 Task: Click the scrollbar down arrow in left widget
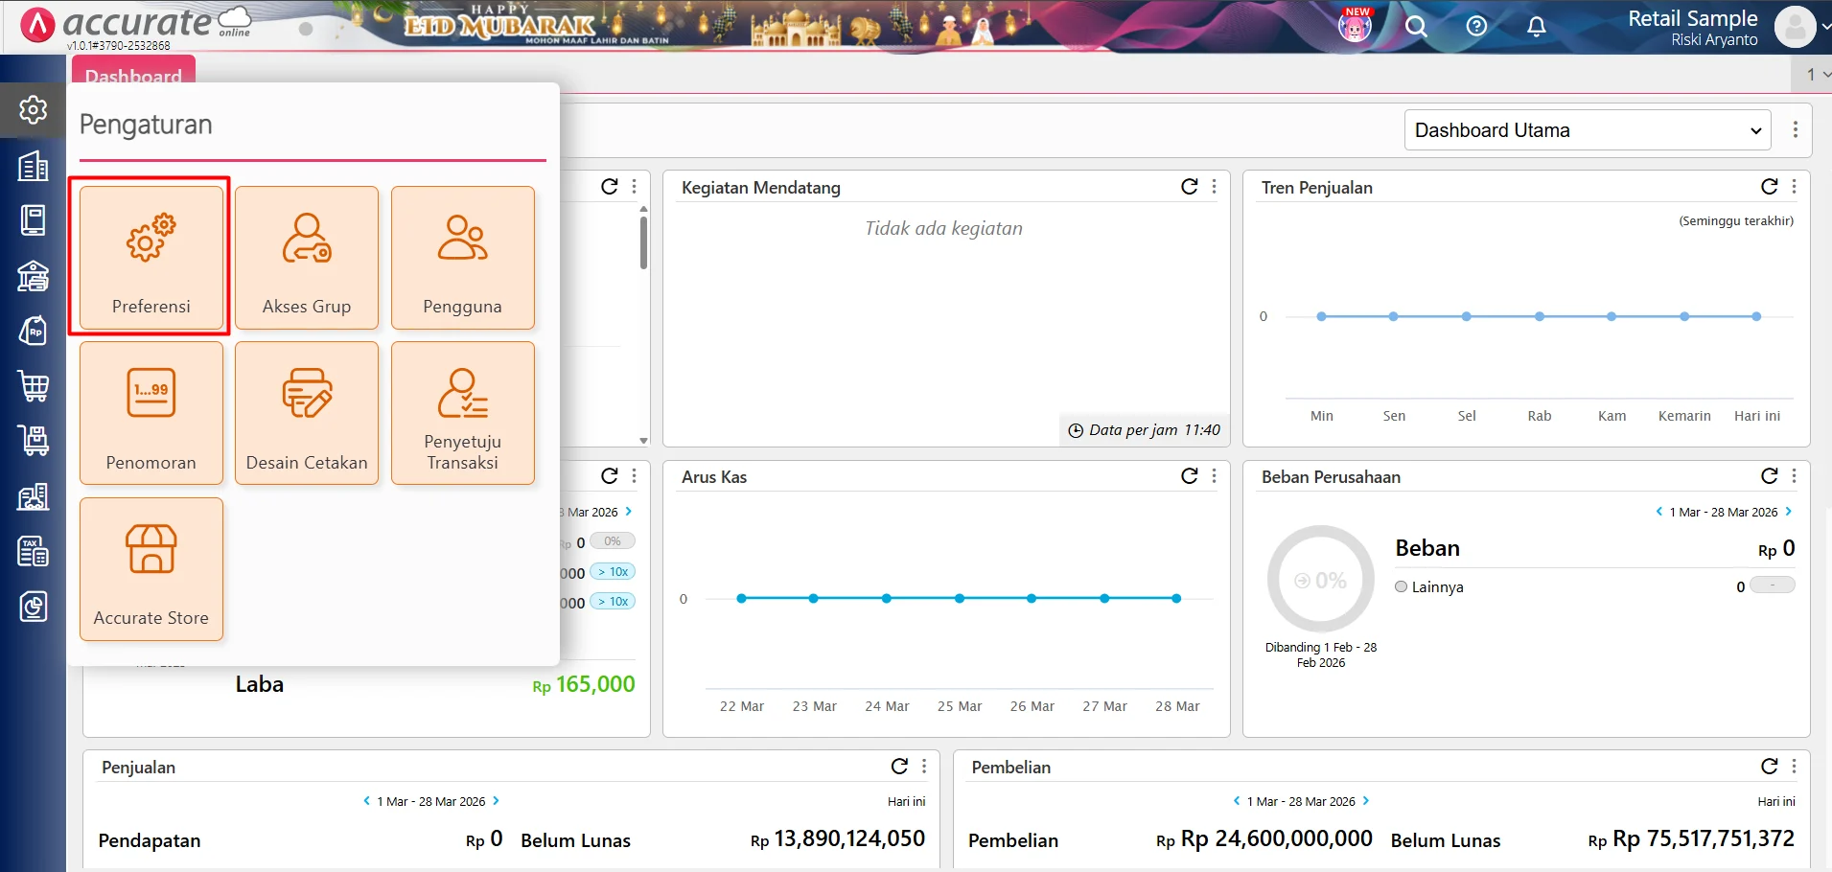[x=643, y=441]
